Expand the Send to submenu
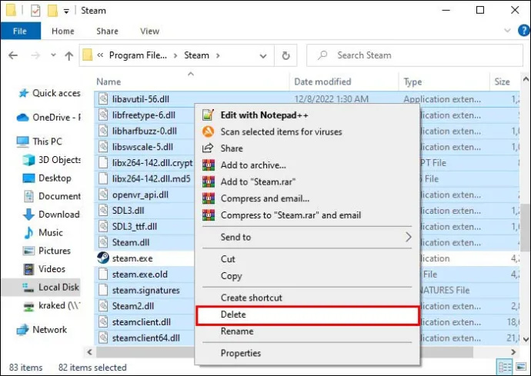 (409, 237)
